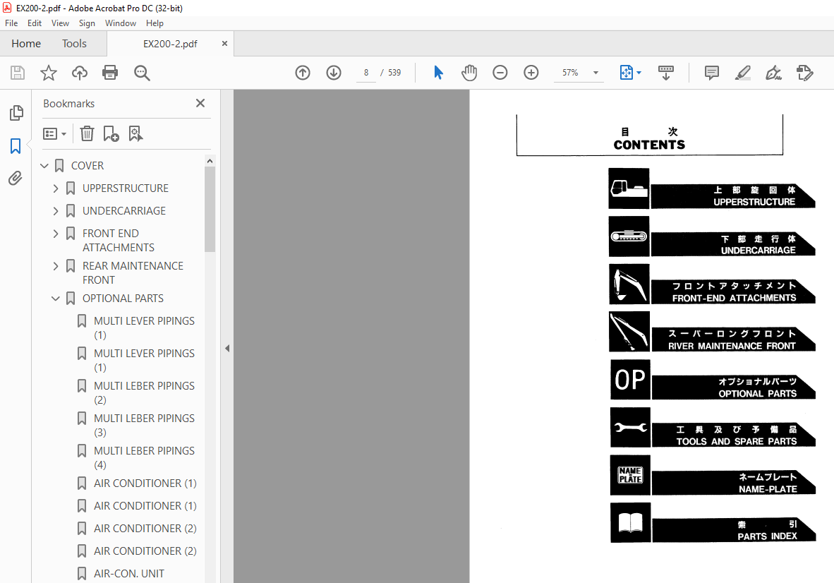
Task: Collapse navigation pane with side arrow
Action: 227,349
